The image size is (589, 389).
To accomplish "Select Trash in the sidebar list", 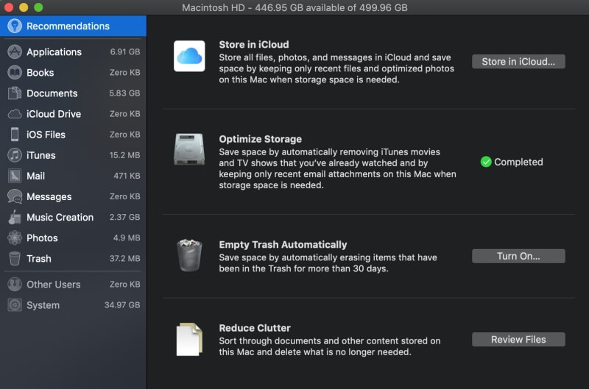I will coord(38,258).
